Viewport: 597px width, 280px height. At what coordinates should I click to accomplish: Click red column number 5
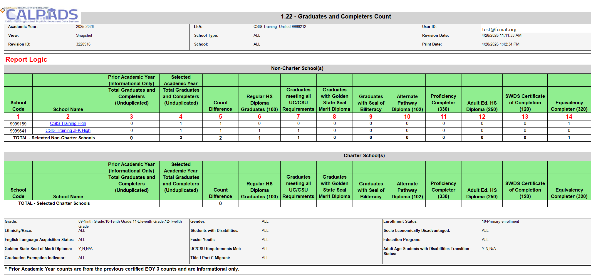220,117
